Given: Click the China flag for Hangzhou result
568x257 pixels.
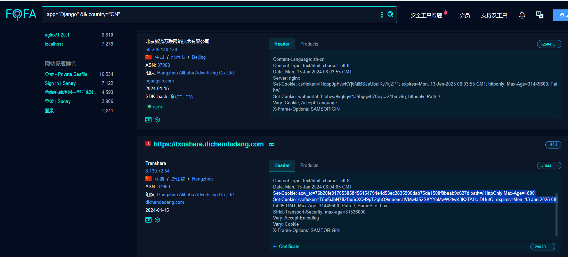Looking at the screenshot, I should 148,179.
